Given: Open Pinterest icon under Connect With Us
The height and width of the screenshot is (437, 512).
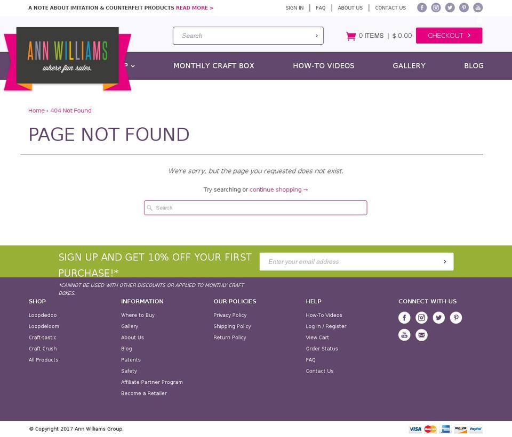Looking at the screenshot, I should [456, 317].
